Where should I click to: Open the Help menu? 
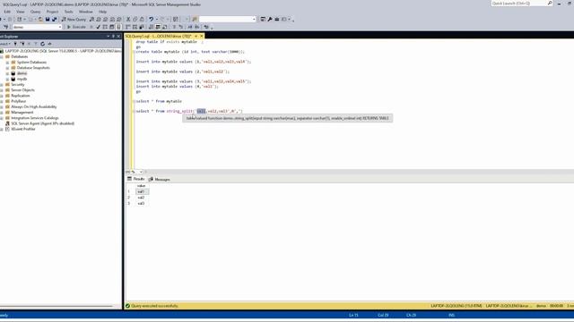(x=102, y=12)
